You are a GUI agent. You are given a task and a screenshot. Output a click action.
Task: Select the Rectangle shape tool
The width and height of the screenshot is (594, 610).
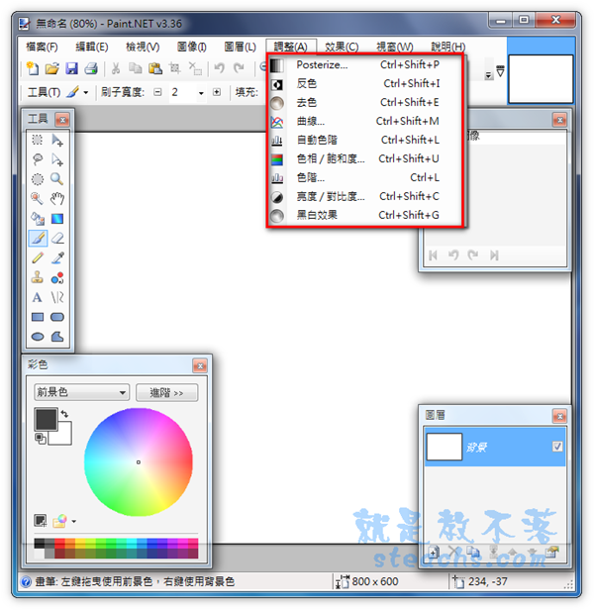pyautogui.click(x=38, y=317)
